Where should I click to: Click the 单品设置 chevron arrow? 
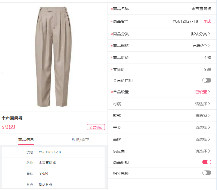[x=209, y=92]
